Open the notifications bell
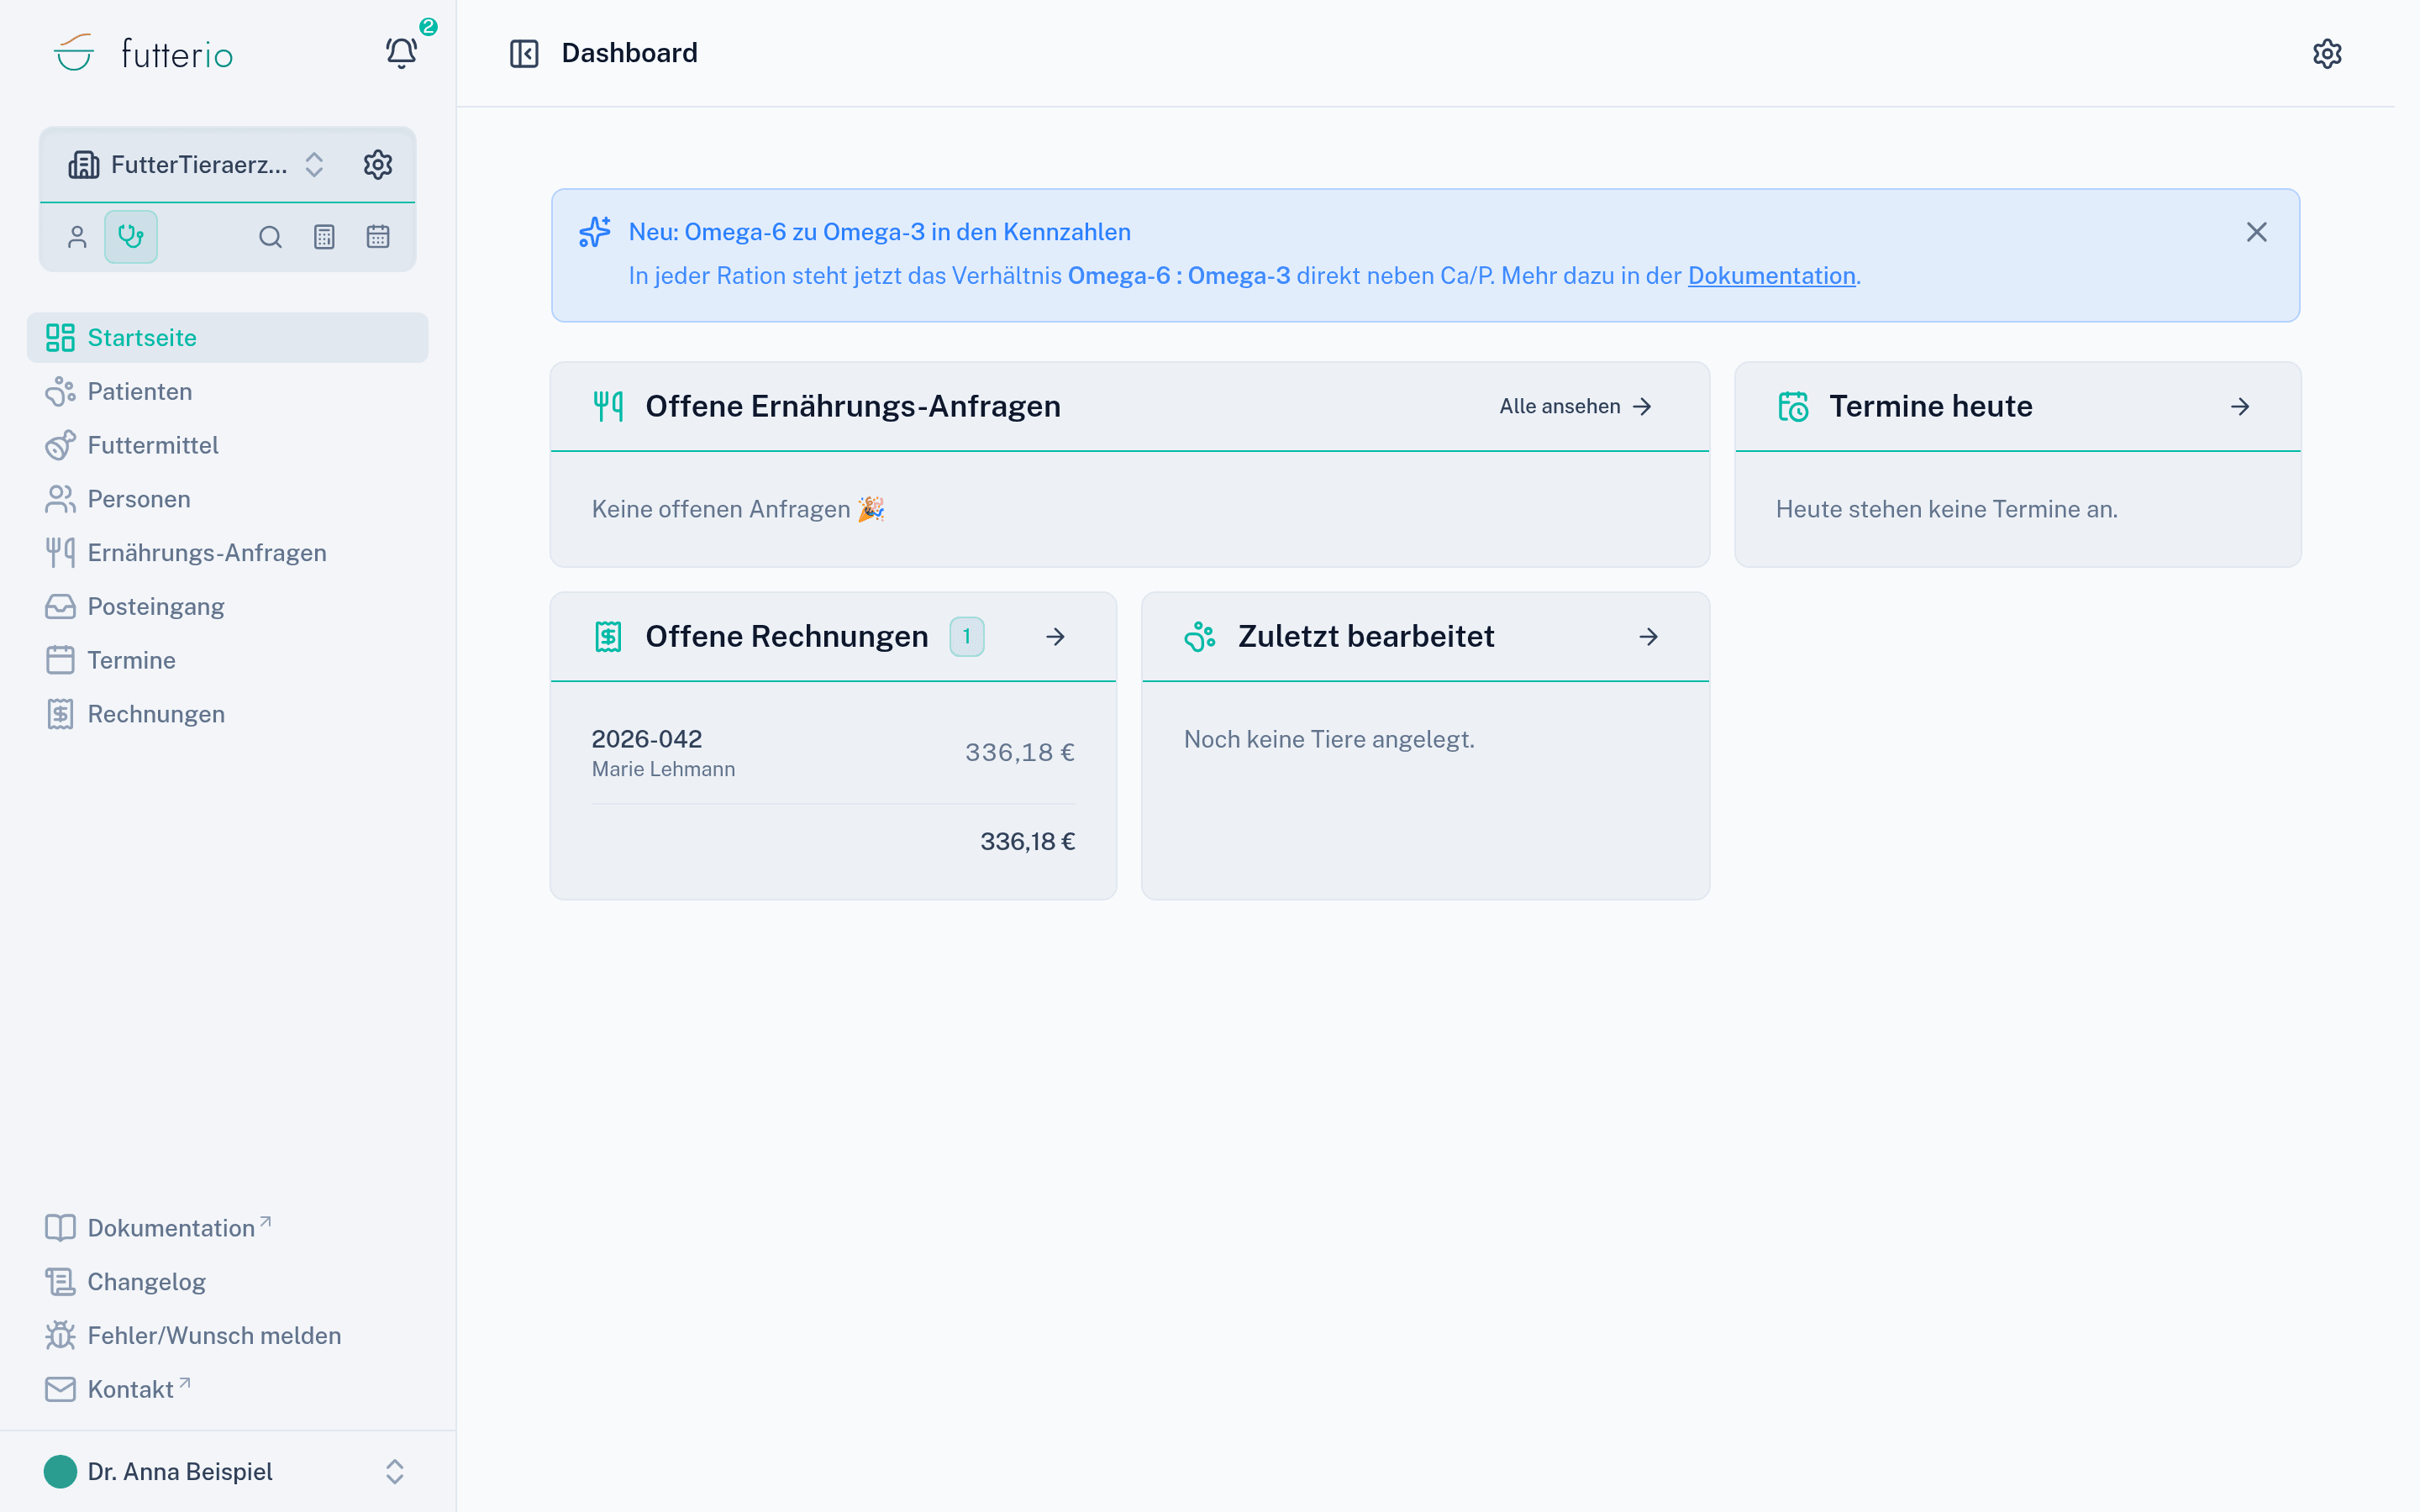 tap(401, 53)
